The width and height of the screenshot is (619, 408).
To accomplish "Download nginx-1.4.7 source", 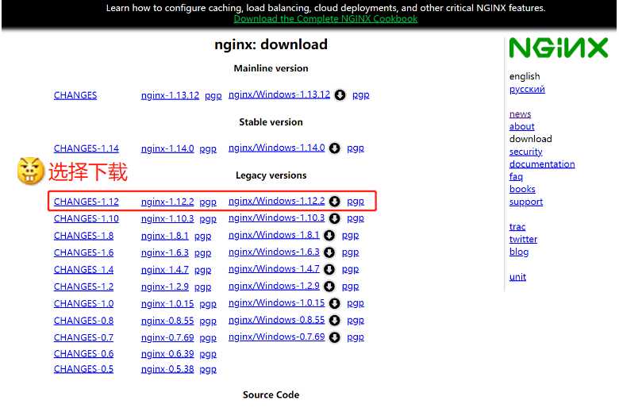I will (x=165, y=270).
